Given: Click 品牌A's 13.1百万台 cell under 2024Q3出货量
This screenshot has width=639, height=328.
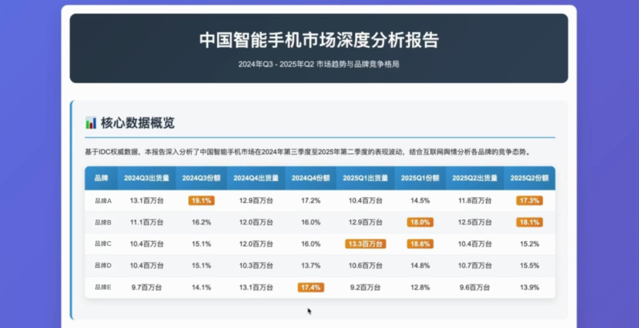Looking at the screenshot, I should point(147,200).
